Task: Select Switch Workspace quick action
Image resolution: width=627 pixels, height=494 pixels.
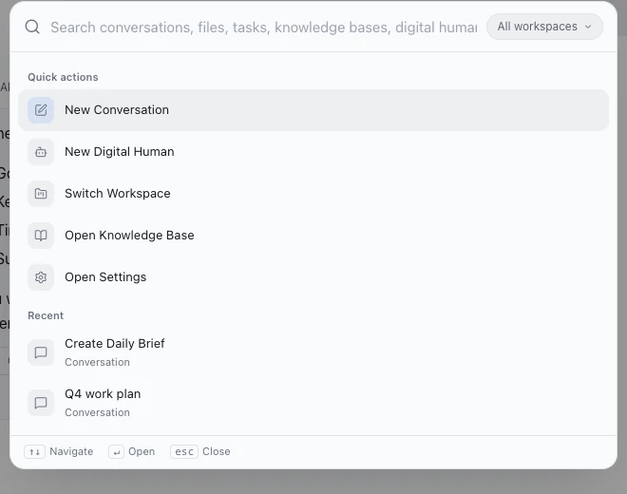Action: 313,194
